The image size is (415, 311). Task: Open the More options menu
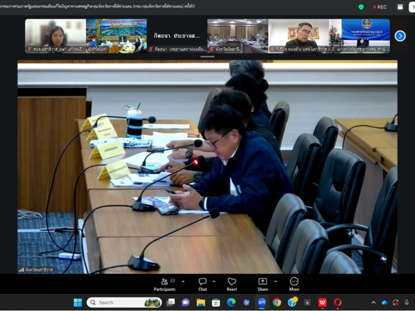pos(294,284)
